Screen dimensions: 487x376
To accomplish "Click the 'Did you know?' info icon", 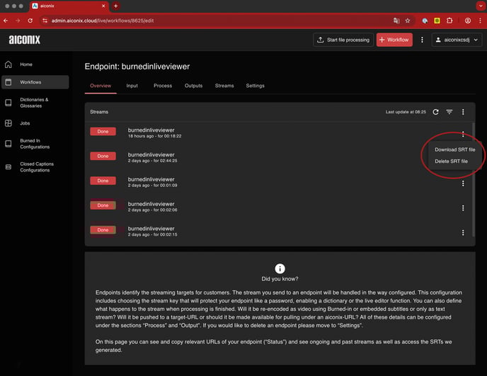I will (x=280, y=268).
